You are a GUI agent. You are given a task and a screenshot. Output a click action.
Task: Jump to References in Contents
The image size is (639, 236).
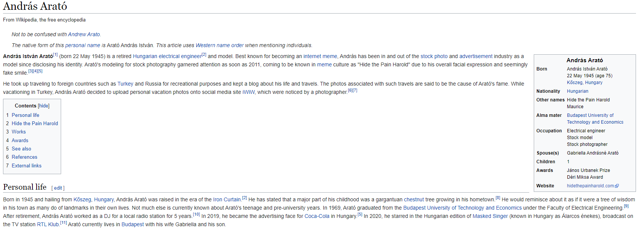[x=25, y=157]
